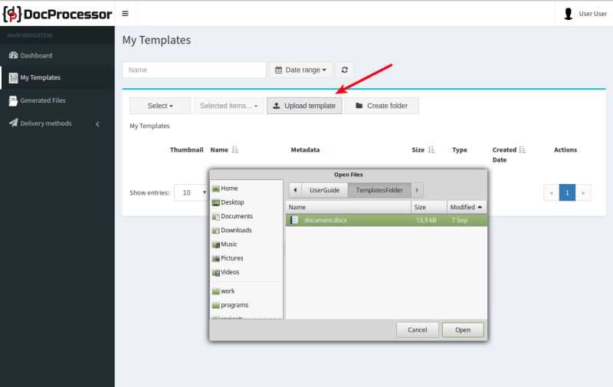
Task: Click the Delivery methods paper plane icon
Action: click(13, 123)
